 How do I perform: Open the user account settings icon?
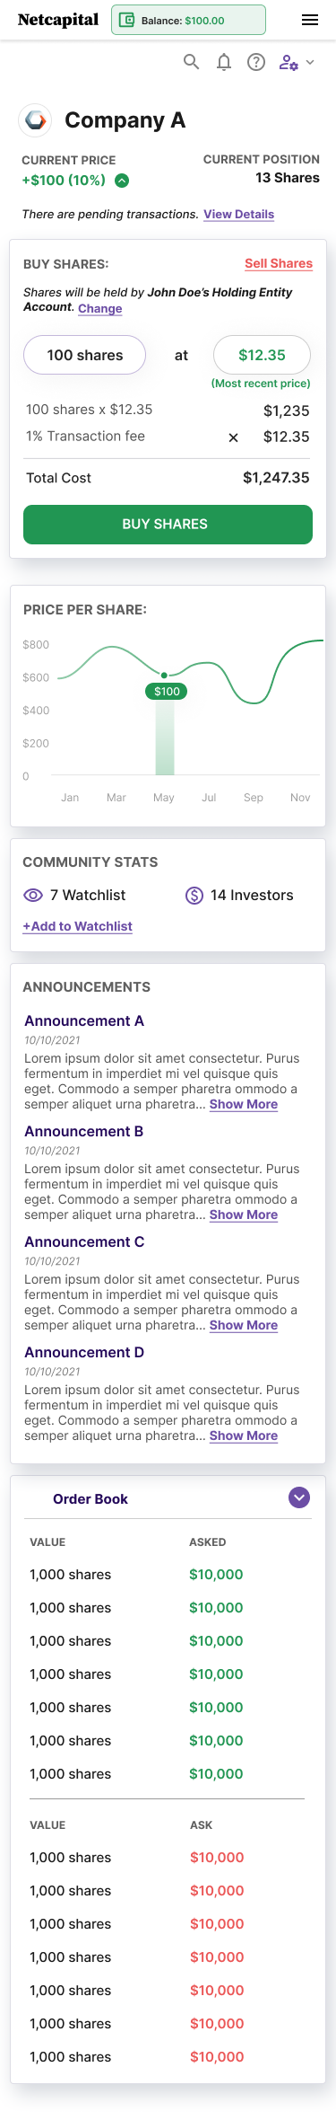289,62
